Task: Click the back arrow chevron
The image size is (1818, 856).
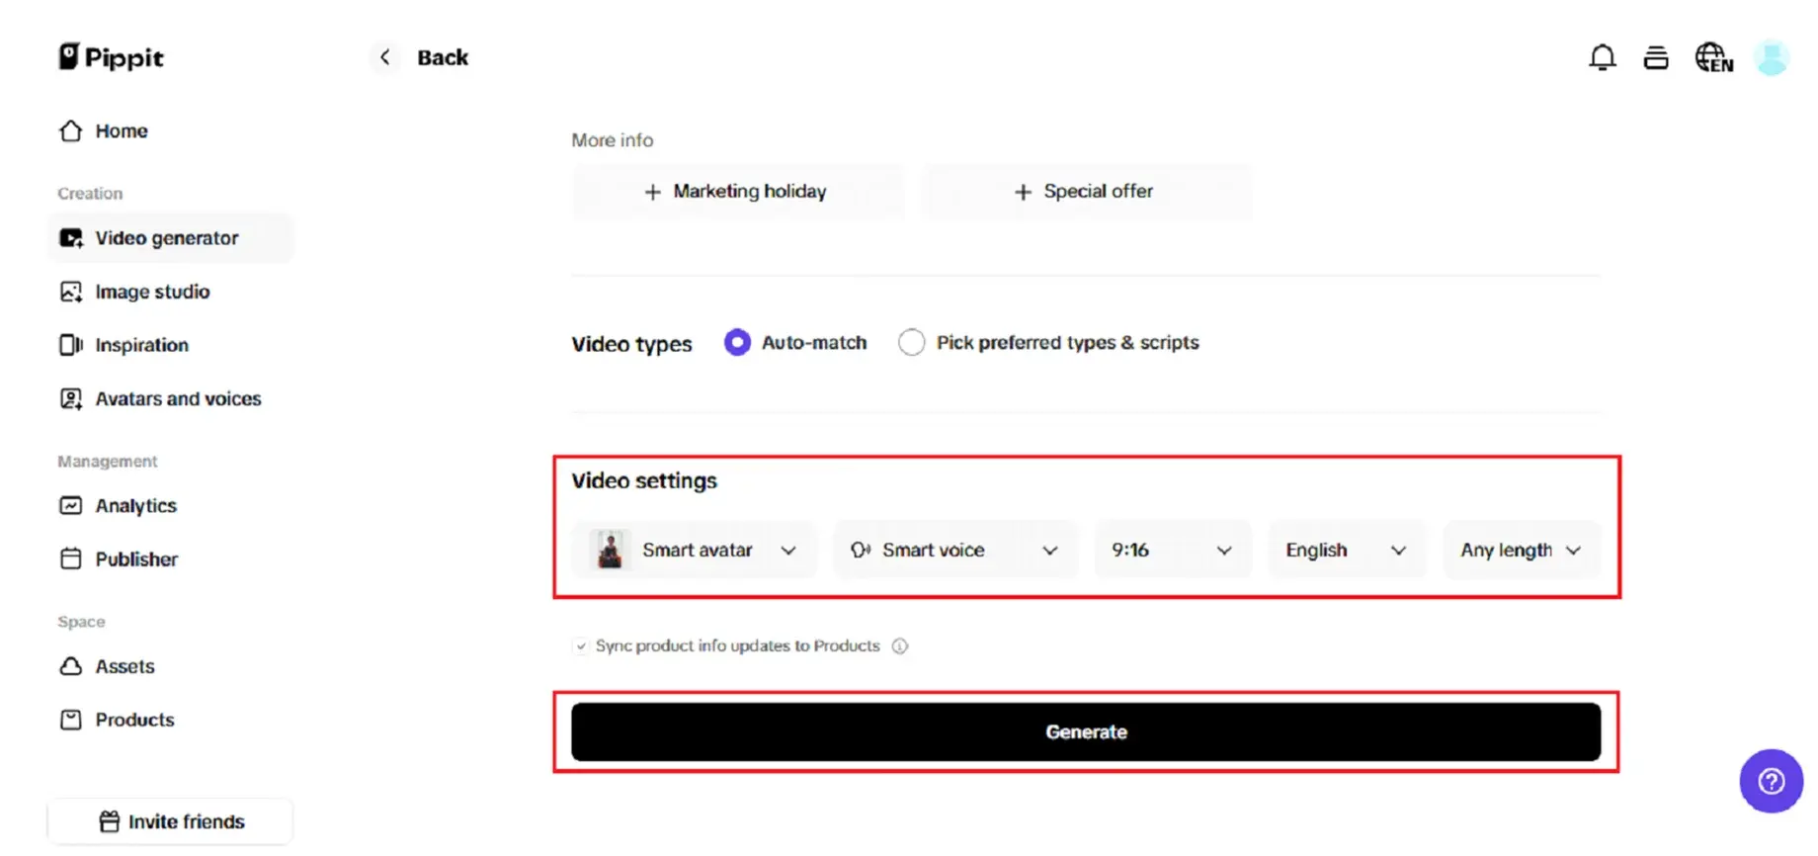Action: [x=385, y=57]
